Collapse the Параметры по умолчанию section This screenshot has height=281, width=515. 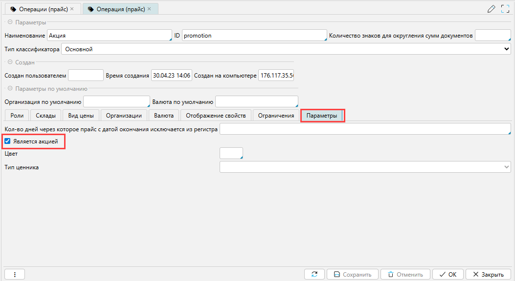[9, 89]
